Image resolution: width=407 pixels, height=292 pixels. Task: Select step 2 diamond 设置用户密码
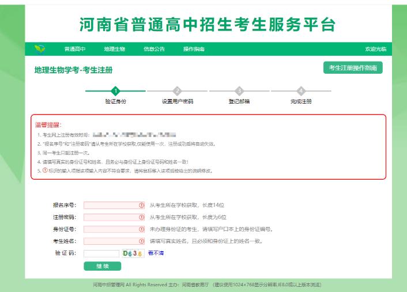coord(178,91)
